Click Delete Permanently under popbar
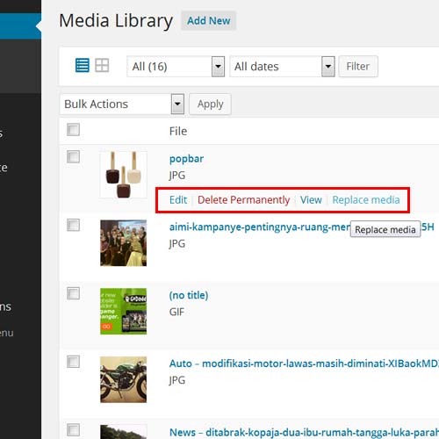 click(243, 200)
